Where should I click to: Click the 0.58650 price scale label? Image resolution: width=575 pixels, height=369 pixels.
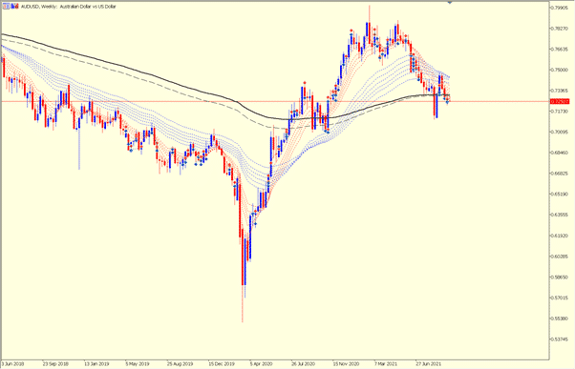560,277
